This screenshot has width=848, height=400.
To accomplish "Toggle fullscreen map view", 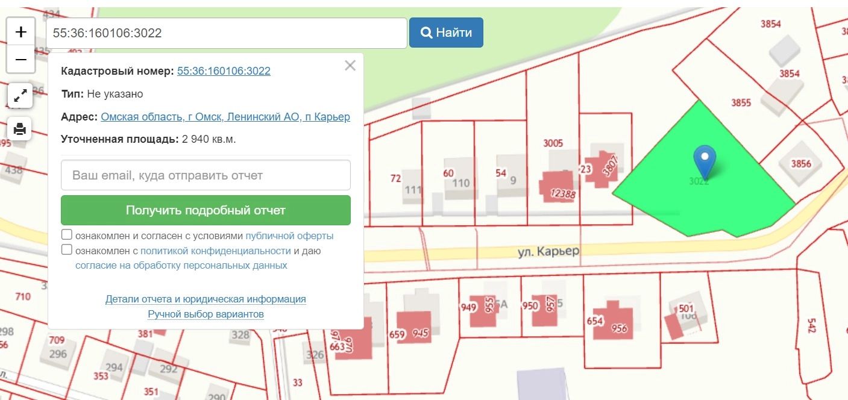I will (x=20, y=95).
